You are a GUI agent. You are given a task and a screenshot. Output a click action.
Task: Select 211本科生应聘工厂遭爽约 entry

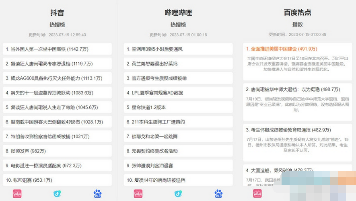178,122
